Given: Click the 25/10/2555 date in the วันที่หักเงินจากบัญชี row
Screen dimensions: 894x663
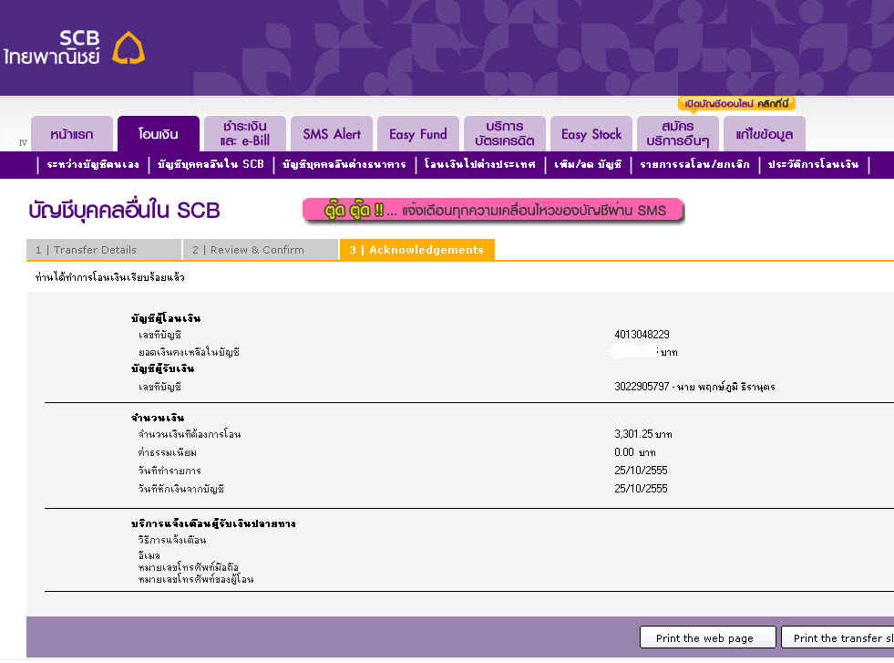Looking at the screenshot, I should pos(641,489).
